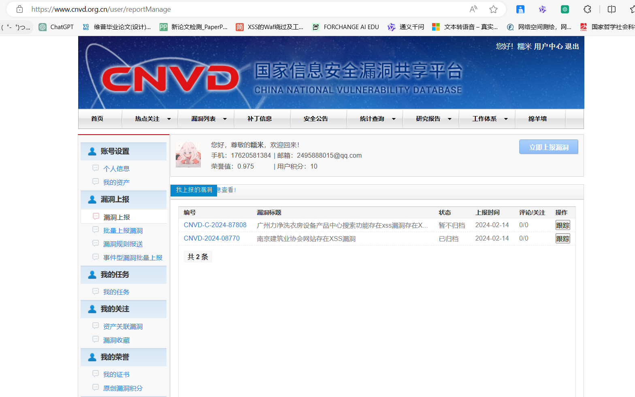Open 新论文检测_PaperP bookmark
The image size is (635, 397).
coord(194,27)
